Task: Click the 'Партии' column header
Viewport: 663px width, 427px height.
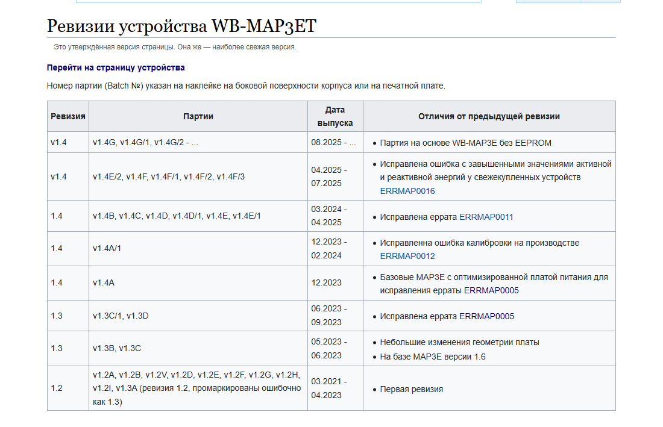Action: (x=198, y=116)
